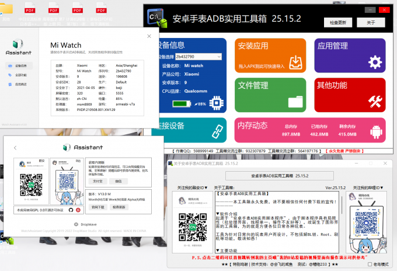
Task: Click the 剩余内存 value 415.0MB
Action: point(347,134)
